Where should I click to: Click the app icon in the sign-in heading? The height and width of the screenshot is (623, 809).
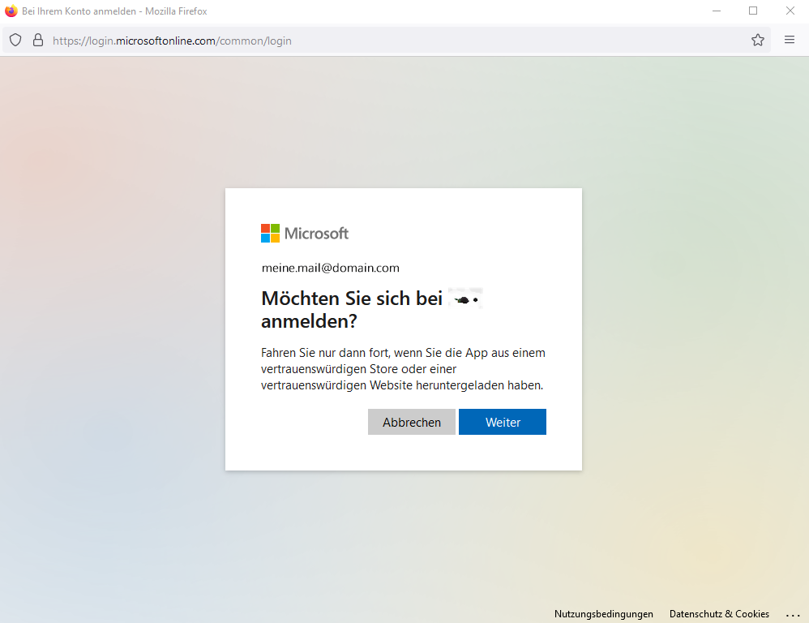(x=465, y=299)
